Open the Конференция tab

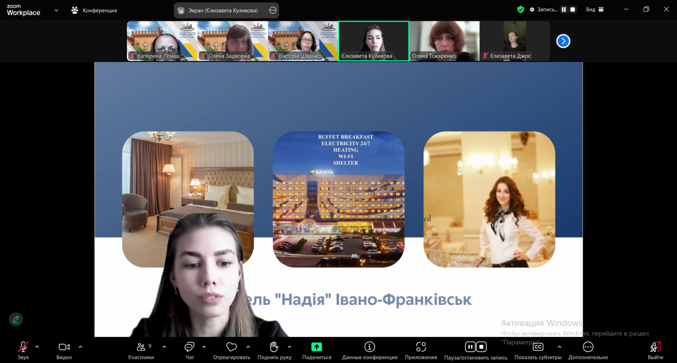(x=94, y=10)
